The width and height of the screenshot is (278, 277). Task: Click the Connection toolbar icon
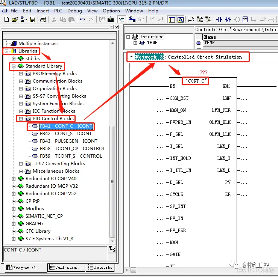pyautogui.click(x=271, y=20)
